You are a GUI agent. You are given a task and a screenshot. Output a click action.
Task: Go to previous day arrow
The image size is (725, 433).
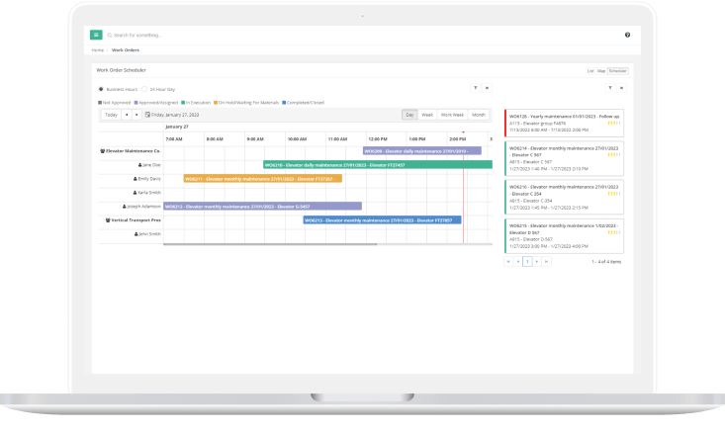pyautogui.click(x=127, y=115)
